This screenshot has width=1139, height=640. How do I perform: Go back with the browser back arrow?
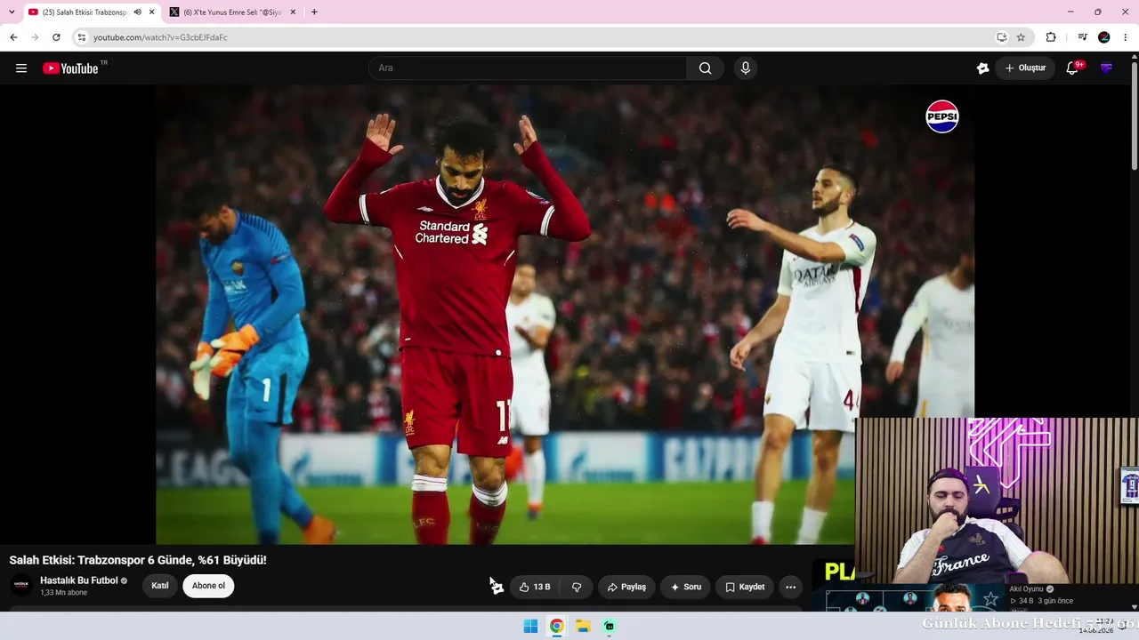coord(13,37)
